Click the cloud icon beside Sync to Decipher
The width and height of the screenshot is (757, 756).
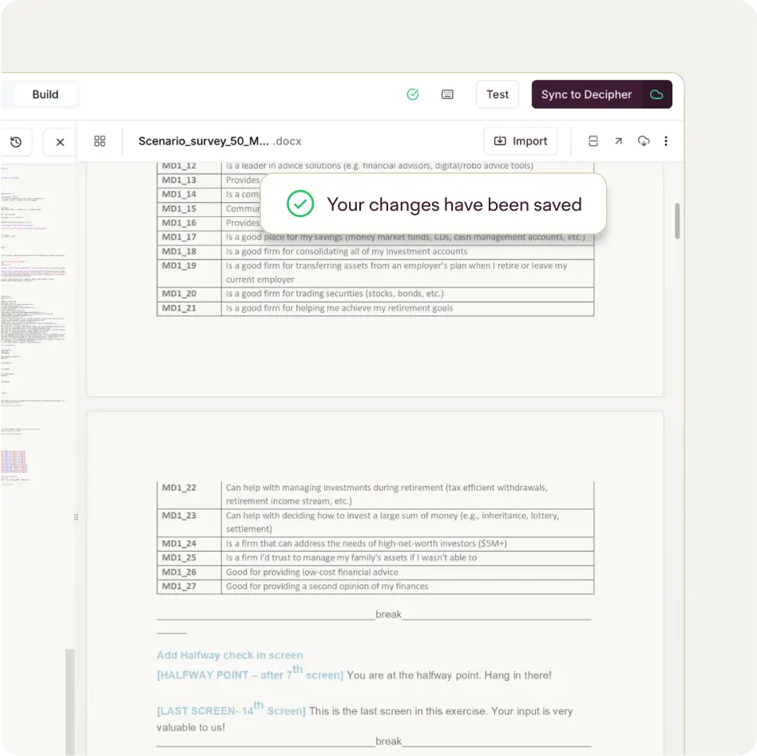tap(656, 94)
